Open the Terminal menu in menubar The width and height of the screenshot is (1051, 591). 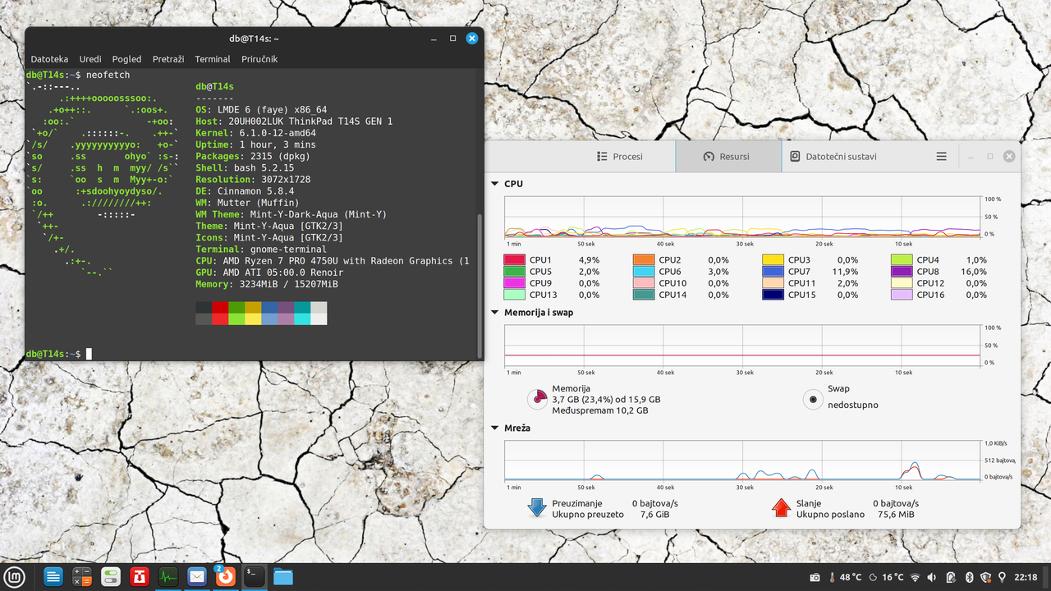[x=213, y=59]
